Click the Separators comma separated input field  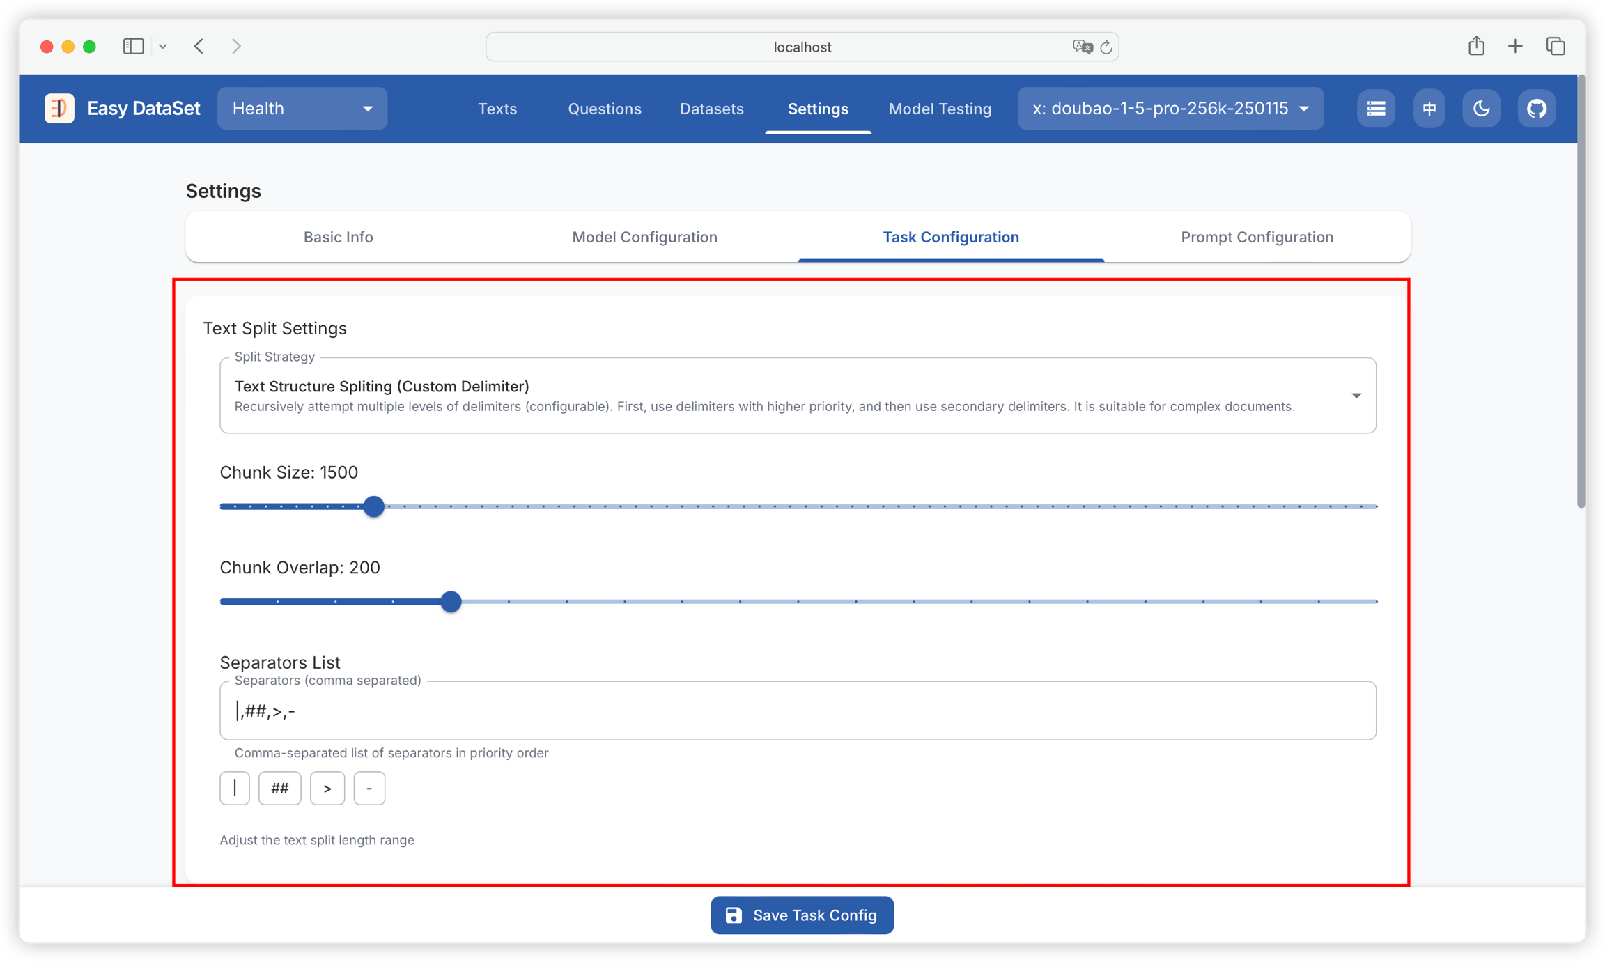798,711
